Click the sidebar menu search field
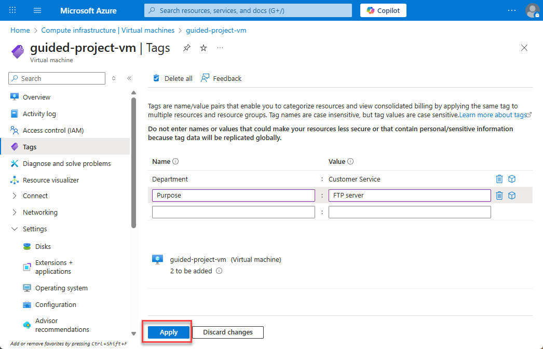Image resolution: width=543 pixels, height=349 pixels. [x=57, y=78]
